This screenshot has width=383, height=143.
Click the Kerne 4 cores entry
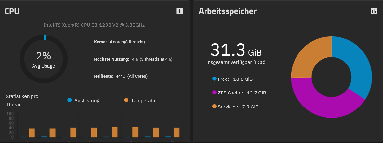click(x=119, y=42)
